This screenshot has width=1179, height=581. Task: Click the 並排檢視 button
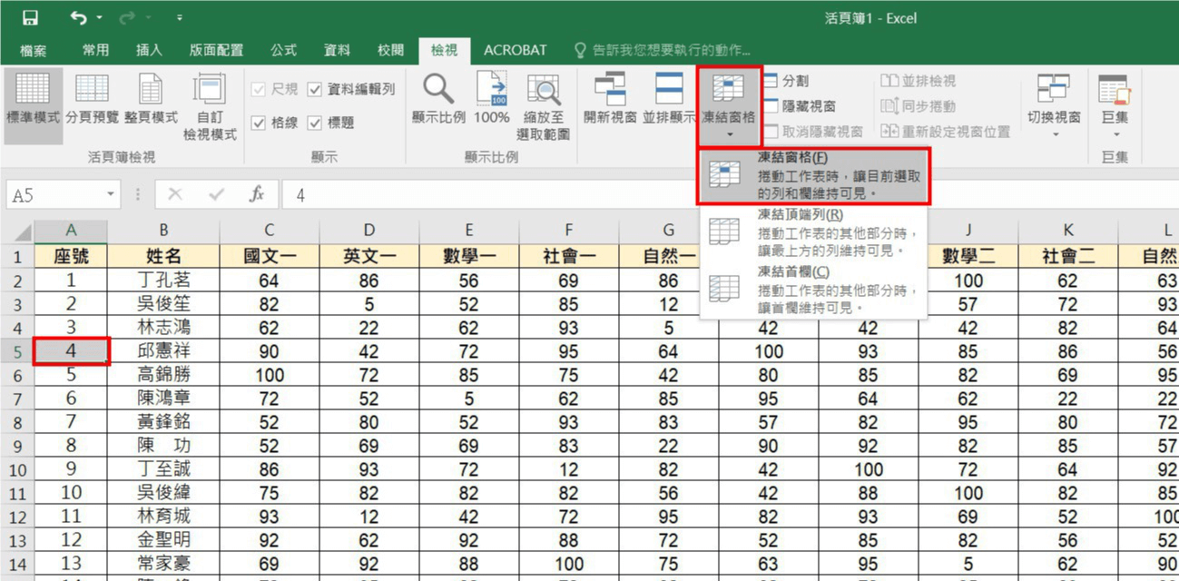[x=918, y=81]
